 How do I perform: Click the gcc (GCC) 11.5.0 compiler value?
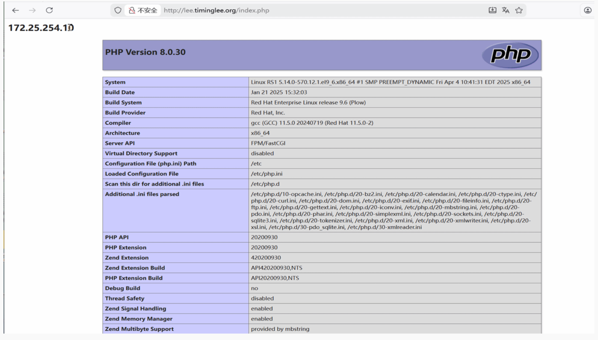pos(312,123)
